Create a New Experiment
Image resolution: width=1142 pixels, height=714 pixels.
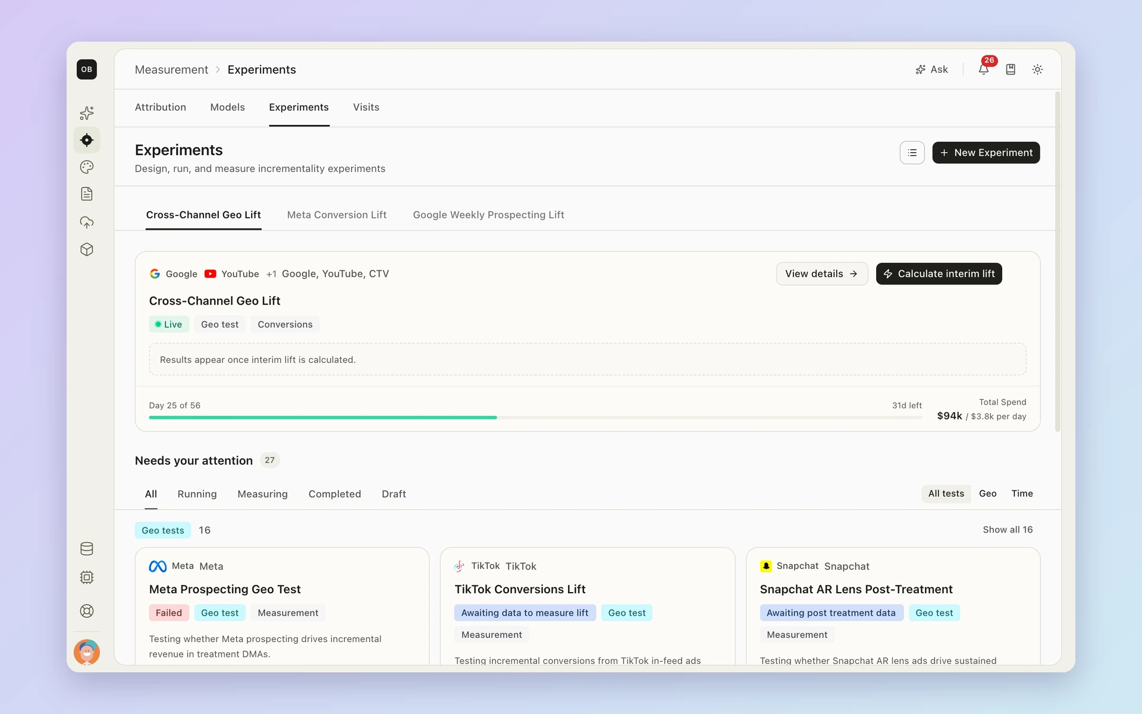[986, 153]
